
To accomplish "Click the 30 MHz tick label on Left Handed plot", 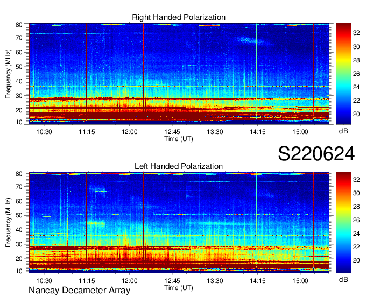I will (19, 244).
